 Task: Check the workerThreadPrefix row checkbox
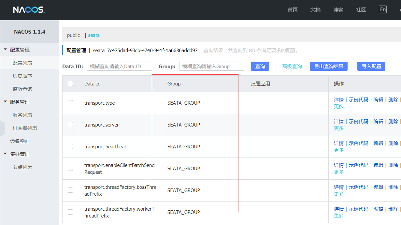(70, 212)
